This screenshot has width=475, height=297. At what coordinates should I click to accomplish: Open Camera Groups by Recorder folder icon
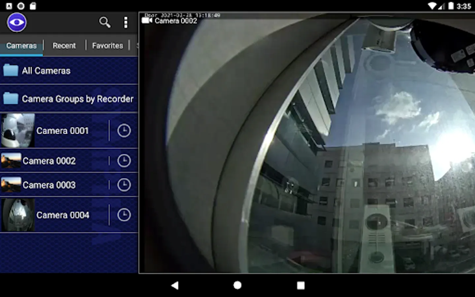coord(11,98)
